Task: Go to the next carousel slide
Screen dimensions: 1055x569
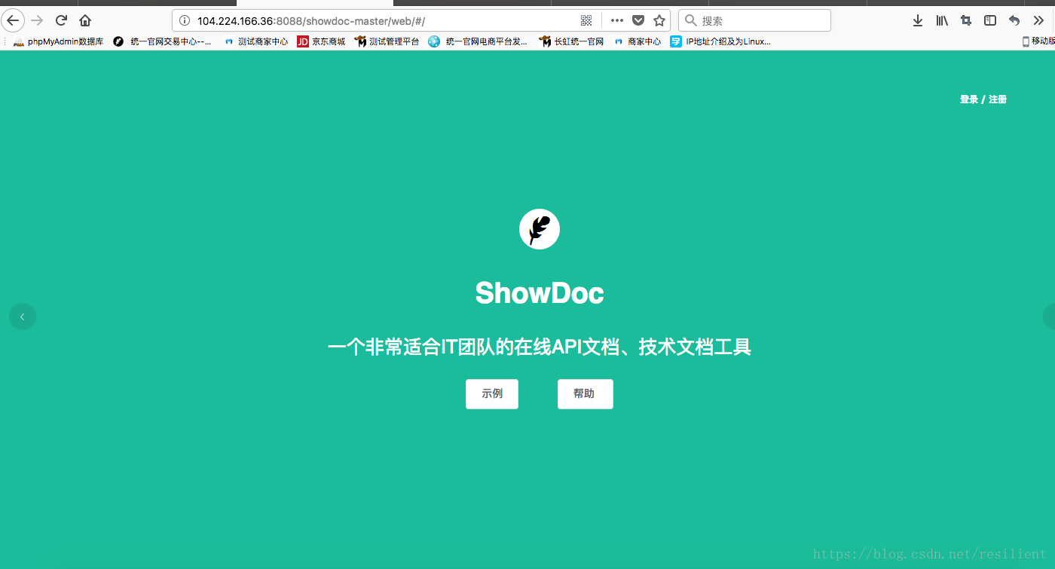Action: pyautogui.click(x=1049, y=317)
